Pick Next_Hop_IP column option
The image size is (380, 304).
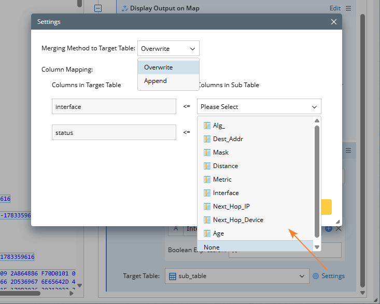231,206
